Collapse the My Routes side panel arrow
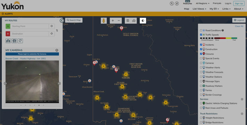The image size is (247, 125). click(62, 20)
